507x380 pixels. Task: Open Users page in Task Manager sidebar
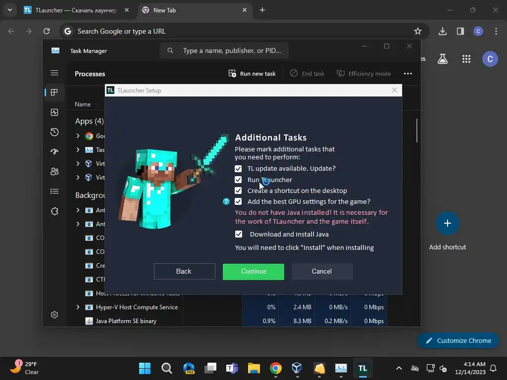click(54, 172)
